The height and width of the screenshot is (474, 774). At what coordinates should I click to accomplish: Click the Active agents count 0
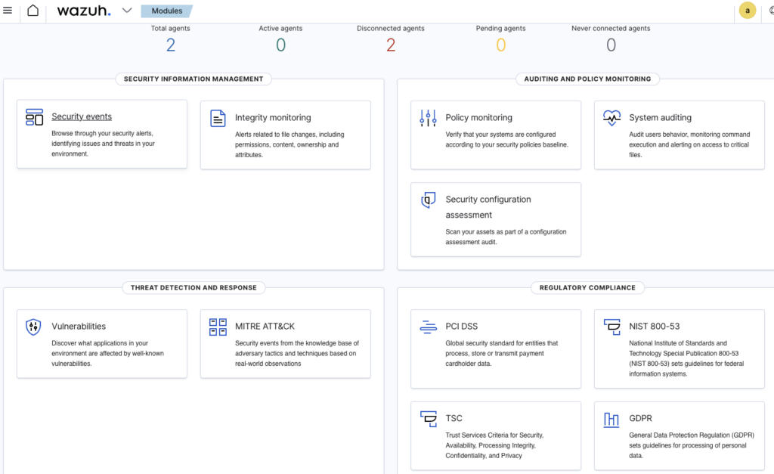click(280, 45)
